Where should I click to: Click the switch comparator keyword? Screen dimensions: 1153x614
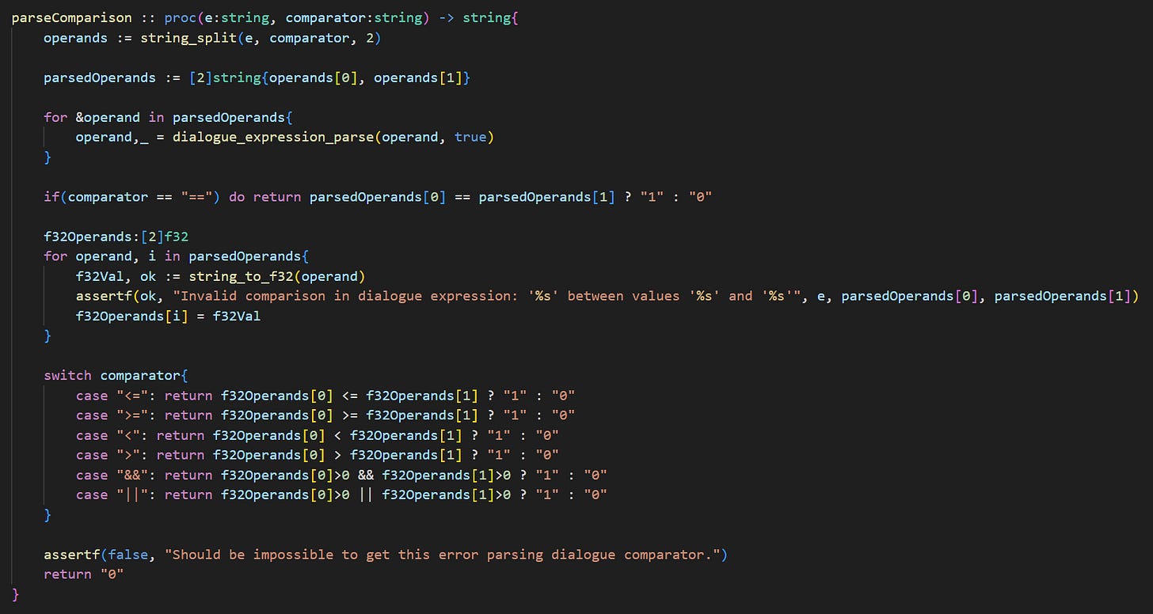pos(116,375)
